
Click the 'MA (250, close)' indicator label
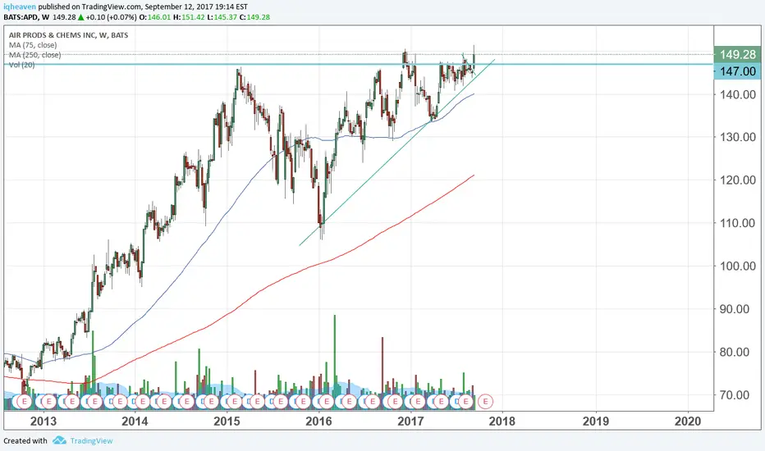pyautogui.click(x=34, y=55)
